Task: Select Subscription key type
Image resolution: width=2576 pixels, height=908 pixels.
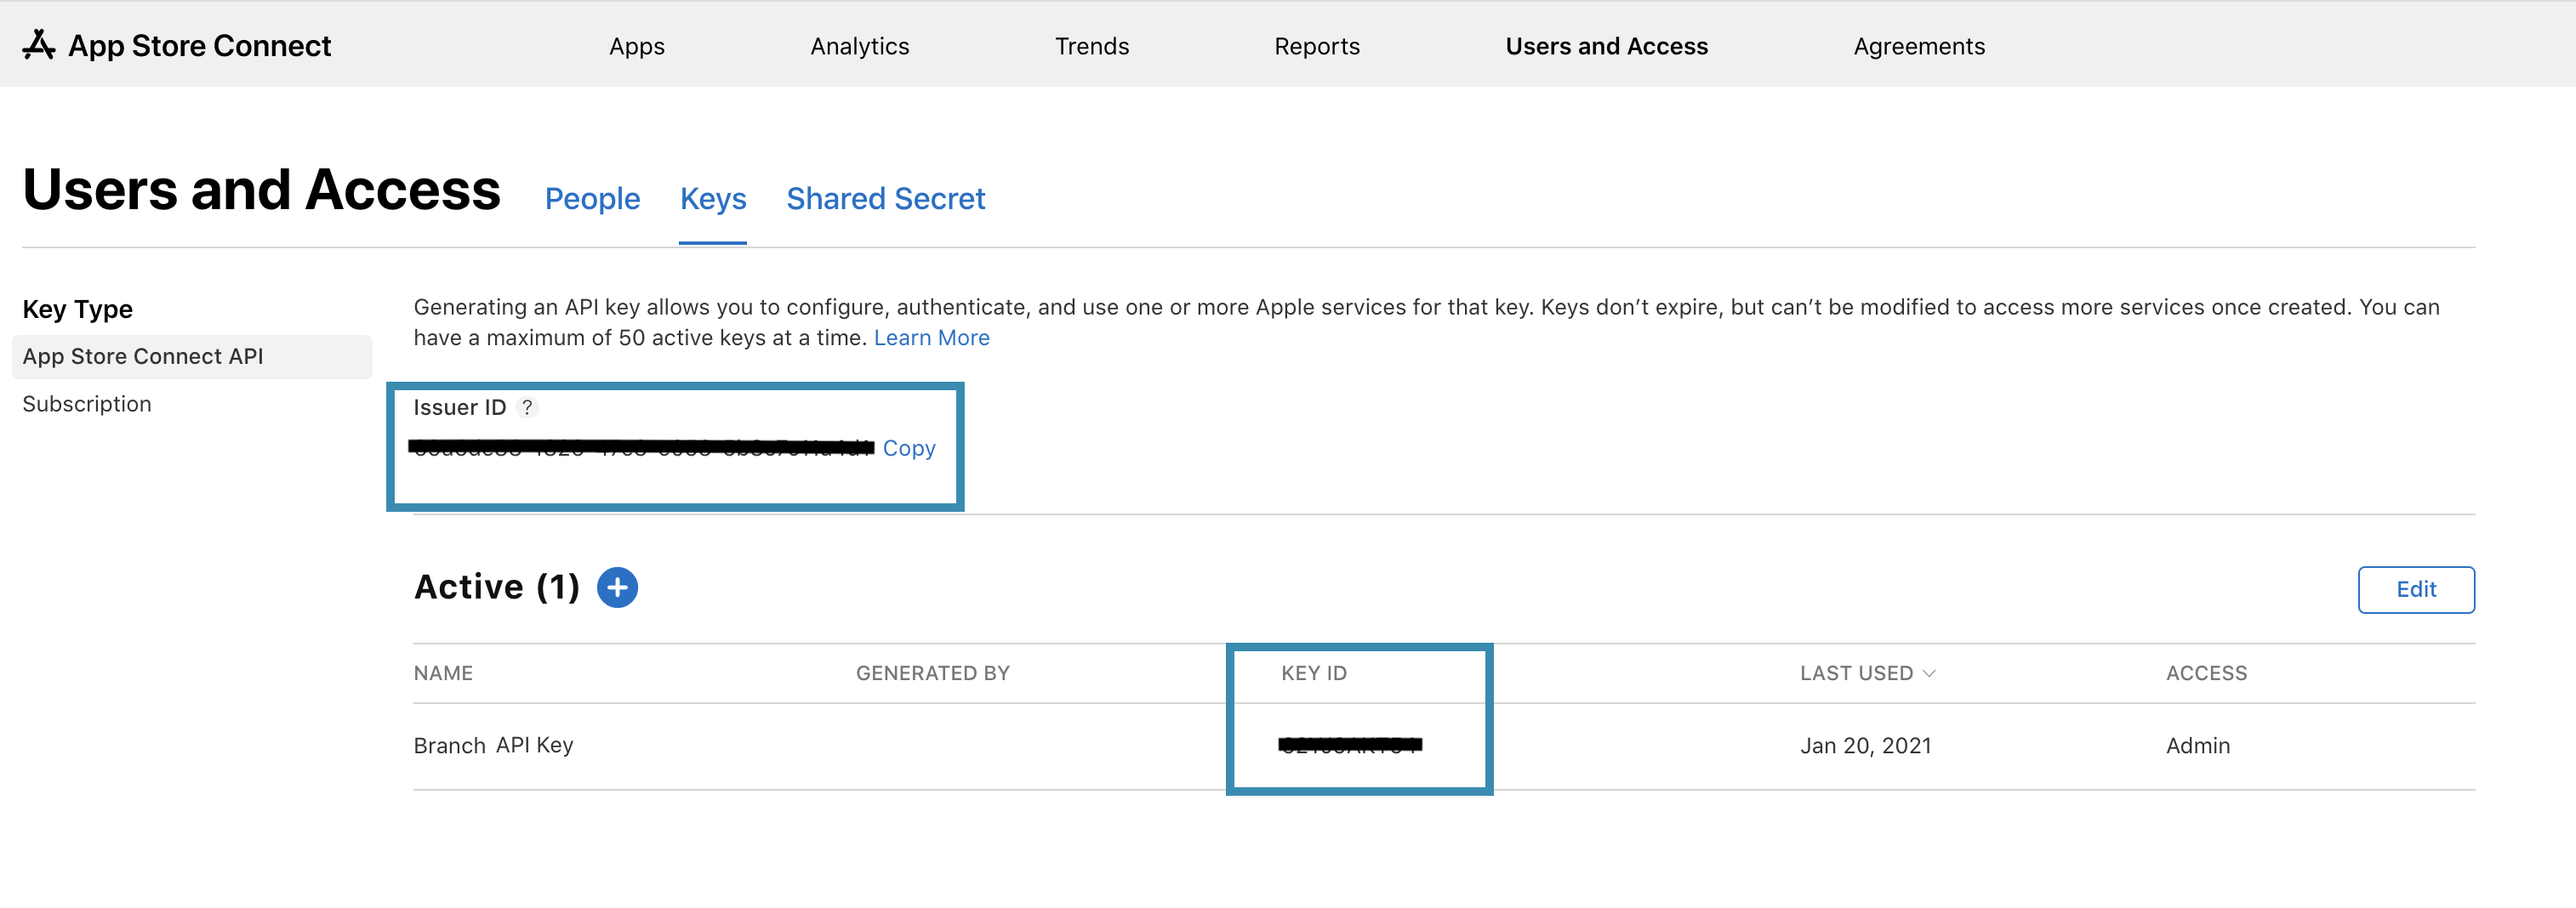Action: 87,404
